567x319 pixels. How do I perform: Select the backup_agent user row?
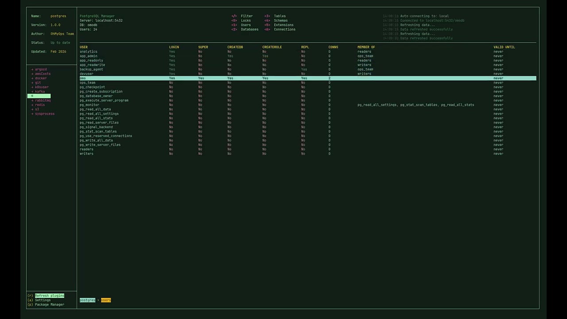(308, 70)
